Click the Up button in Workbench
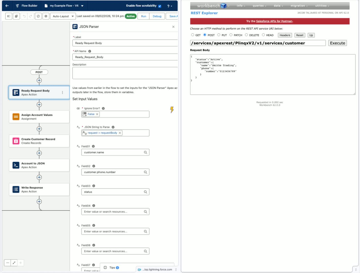The image size is (360, 273). pyautogui.click(x=311, y=35)
